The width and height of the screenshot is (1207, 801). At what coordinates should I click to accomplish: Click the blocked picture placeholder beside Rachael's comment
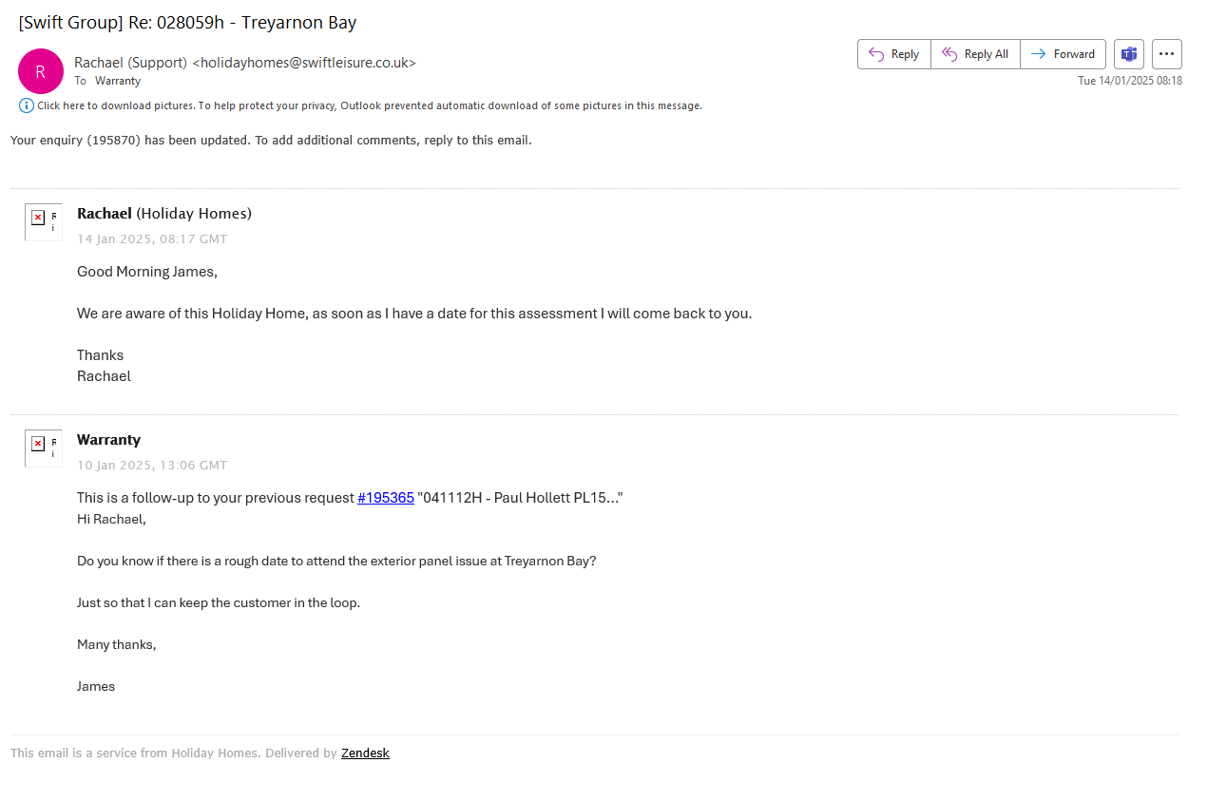point(43,221)
